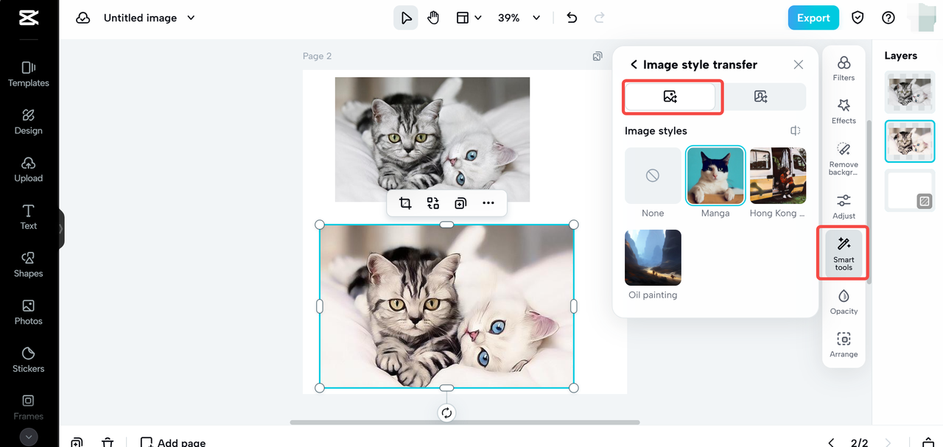943x447 pixels.
Task: Open the layout resize dropdown
Action: pos(469,18)
